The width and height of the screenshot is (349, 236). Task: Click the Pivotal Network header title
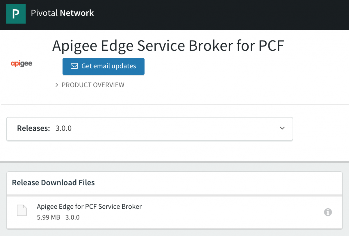click(62, 13)
